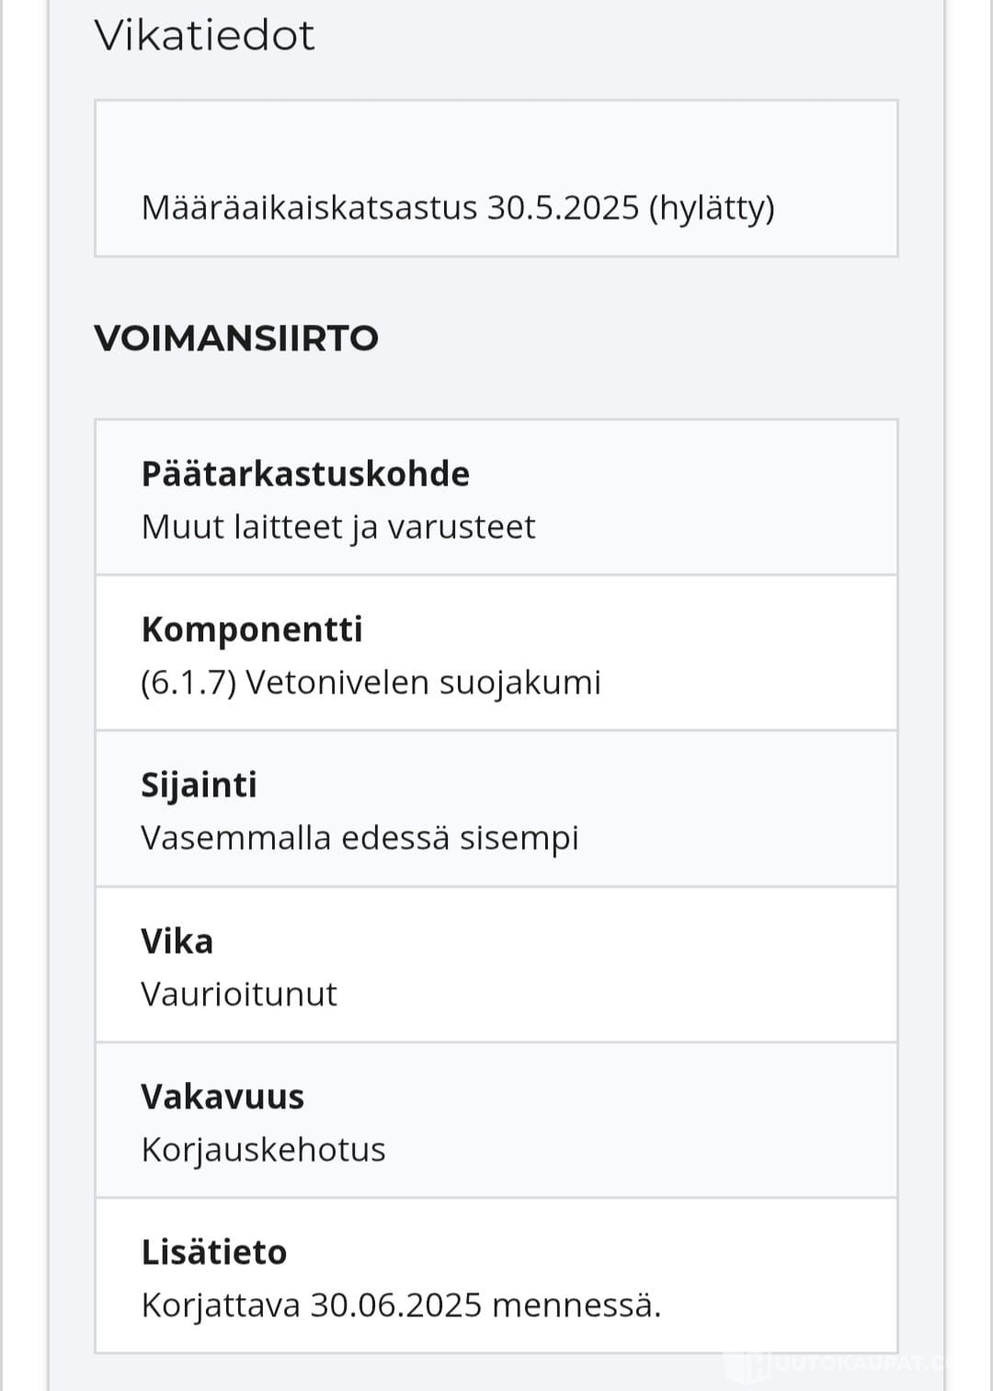Select the Vaurioitunut fault value
The image size is (993, 1391).
(x=239, y=994)
